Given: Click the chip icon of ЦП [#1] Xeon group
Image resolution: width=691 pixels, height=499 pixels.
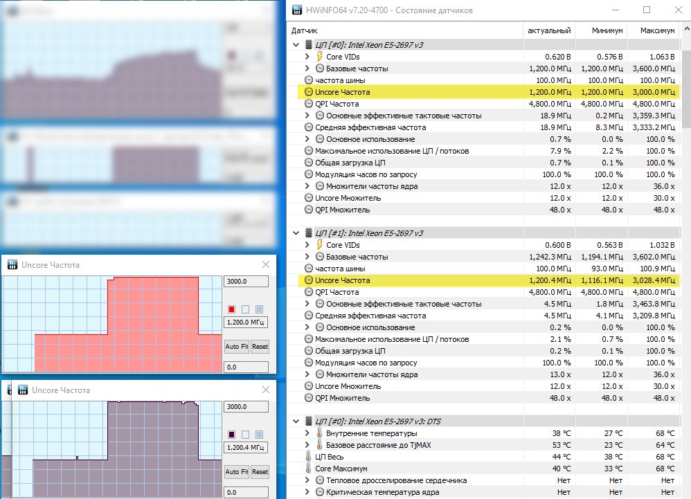Looking at the screenshot, I should [x=309, y=233].
